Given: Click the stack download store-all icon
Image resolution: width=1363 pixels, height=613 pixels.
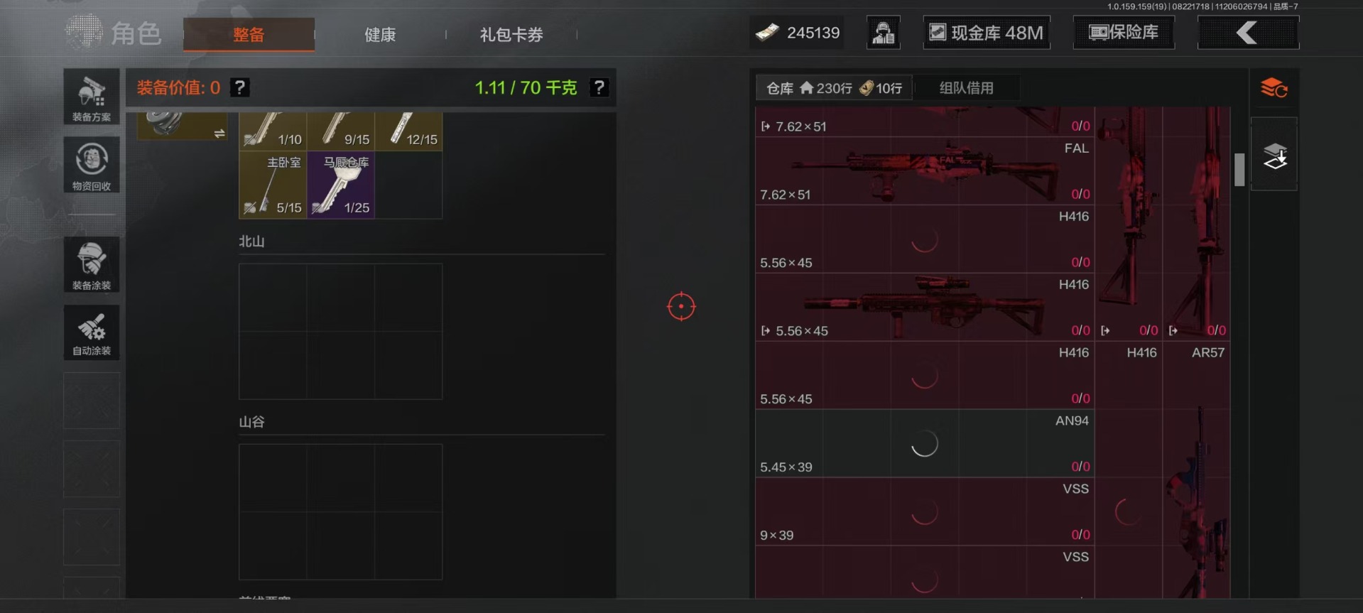Looking at the screenshot, I should click(x=1274, y=155).
